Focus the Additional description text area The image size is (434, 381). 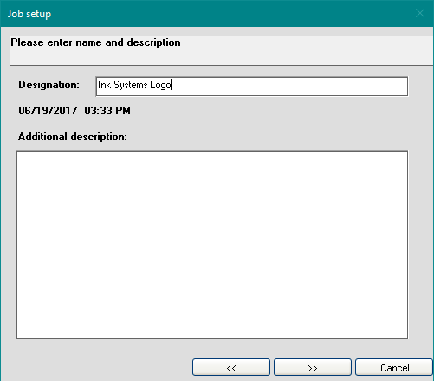(212, 244)
